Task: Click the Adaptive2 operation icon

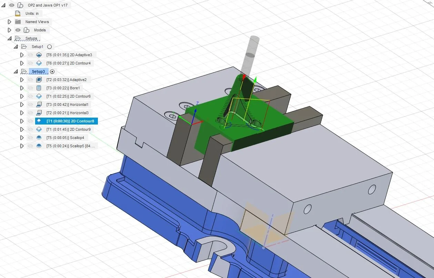Action: [39, 80]
